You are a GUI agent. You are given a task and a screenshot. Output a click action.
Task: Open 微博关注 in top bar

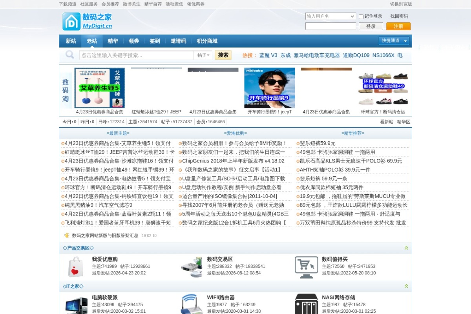coord(131,4)
